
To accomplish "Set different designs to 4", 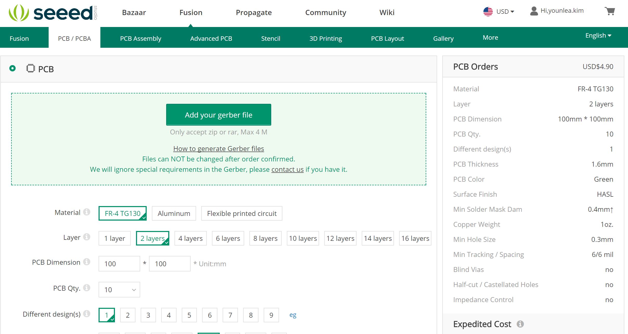I will click(169, 315).
